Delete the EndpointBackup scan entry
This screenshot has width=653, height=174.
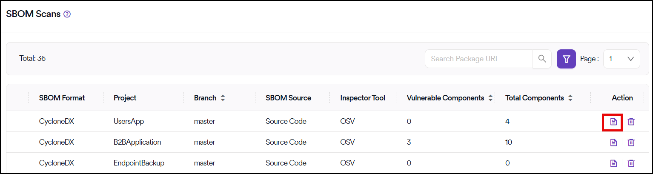click(x=631, y=163)
